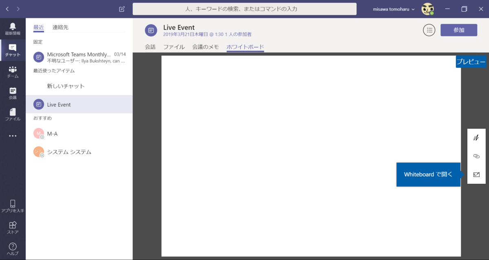Click the Live Event title heading
Viewport: 489px width, 260px height.
click(179, 27)
